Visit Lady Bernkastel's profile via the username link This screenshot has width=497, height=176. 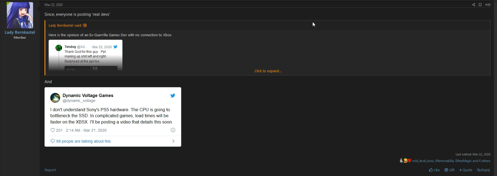20,32
